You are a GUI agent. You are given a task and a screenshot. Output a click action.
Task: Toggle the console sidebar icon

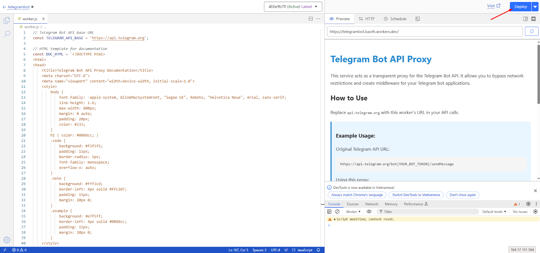click(x=329, y=211)
